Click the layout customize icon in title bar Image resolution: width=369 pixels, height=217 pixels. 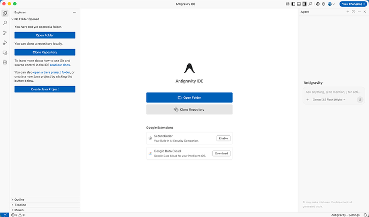pyautogui.click(x=288, y=4)
